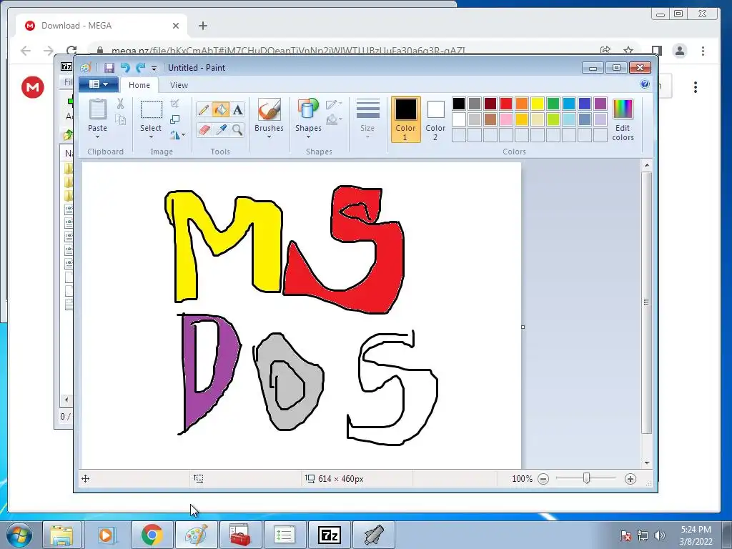Click the Chrome reload button
The height and width of the screenshot is (549, 732).
click(71, 51)
